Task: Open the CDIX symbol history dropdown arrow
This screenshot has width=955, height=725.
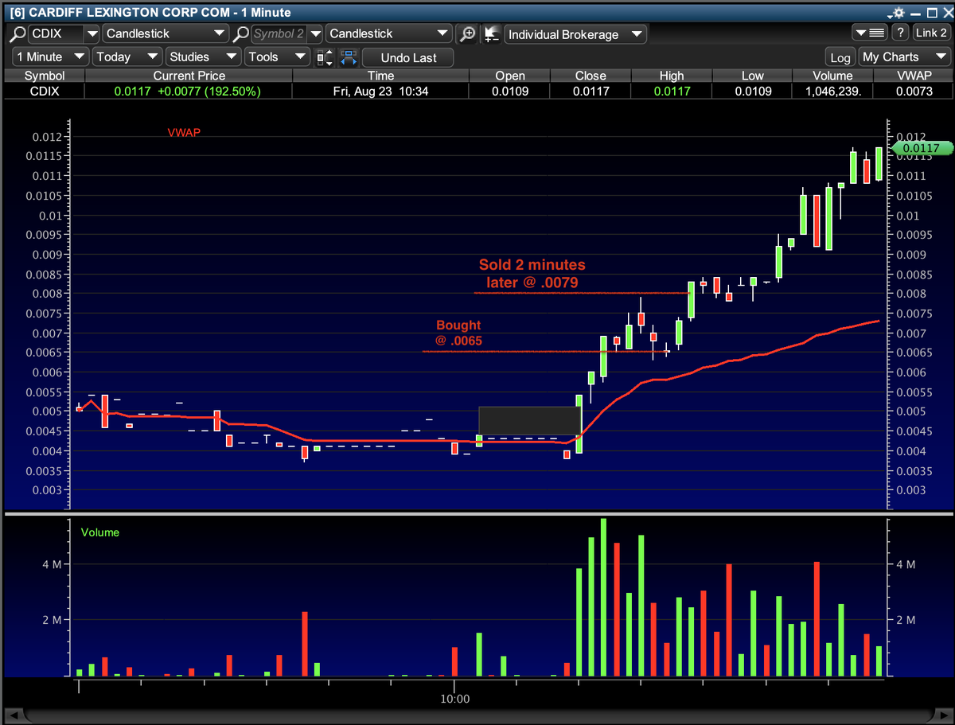Action: point(92,34)
